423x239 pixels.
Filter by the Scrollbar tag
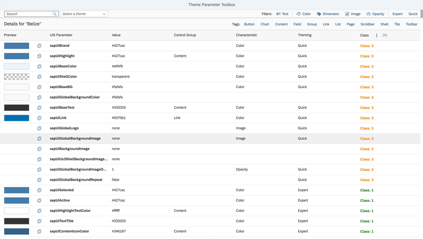[368, 24]
